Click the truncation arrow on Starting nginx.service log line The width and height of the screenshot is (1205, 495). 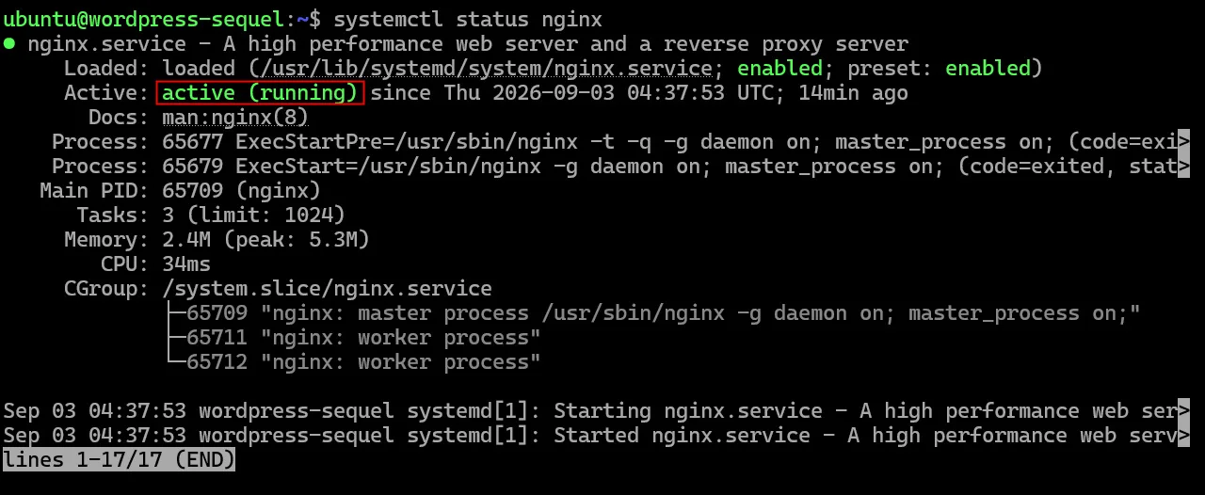tap(1183, 411)
